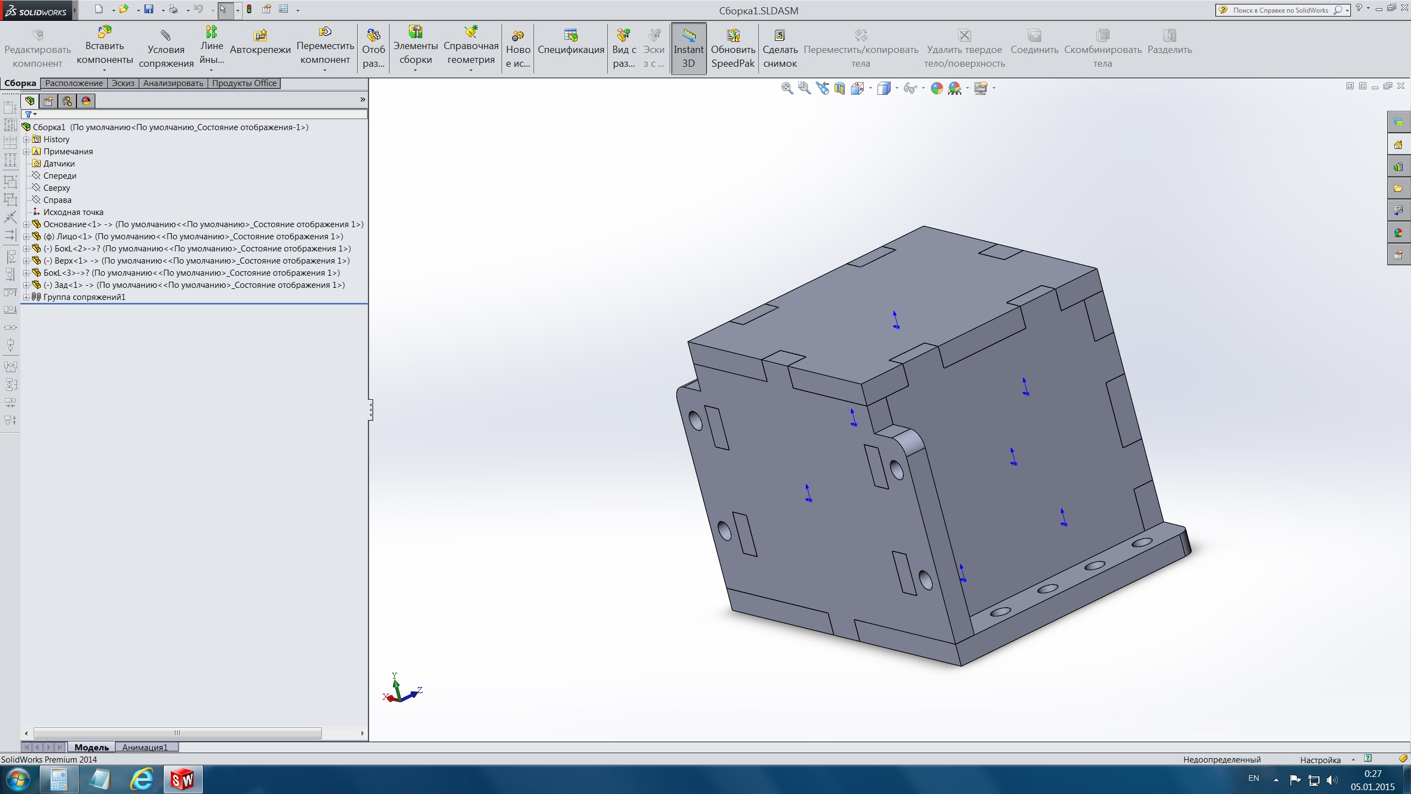Open the display style dropdown arrow
Image resolution: width=1411 pixels, height=794 pixels.
tap(897, 88)
